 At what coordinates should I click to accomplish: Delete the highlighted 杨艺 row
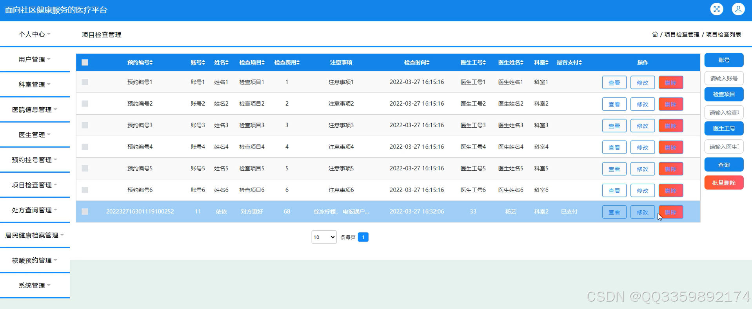[x=671, y=212]
